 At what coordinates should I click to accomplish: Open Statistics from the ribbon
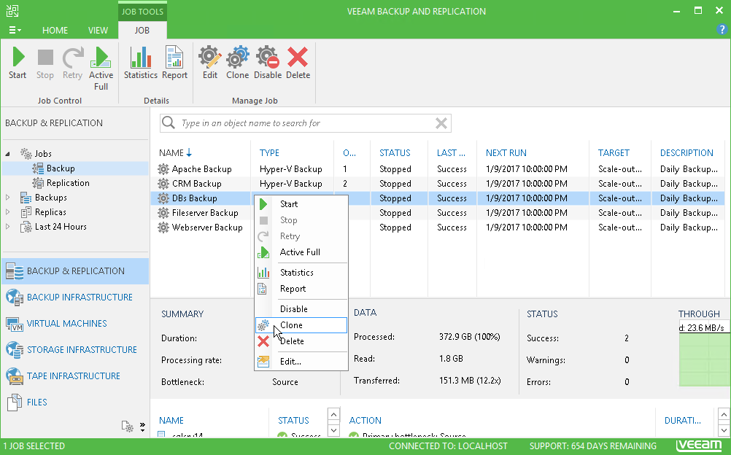point(140,63)
